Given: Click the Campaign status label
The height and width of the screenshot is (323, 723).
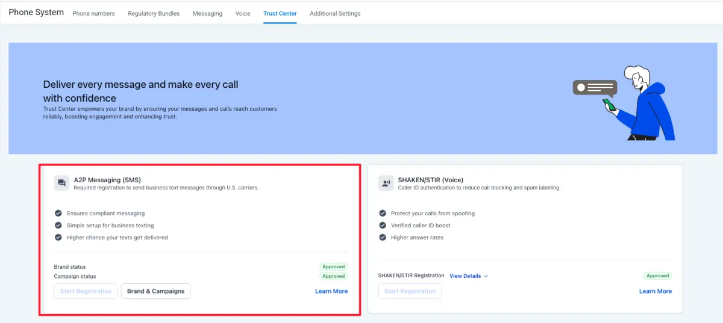Looking at the screenshot, I should click(x=75, y=277).
